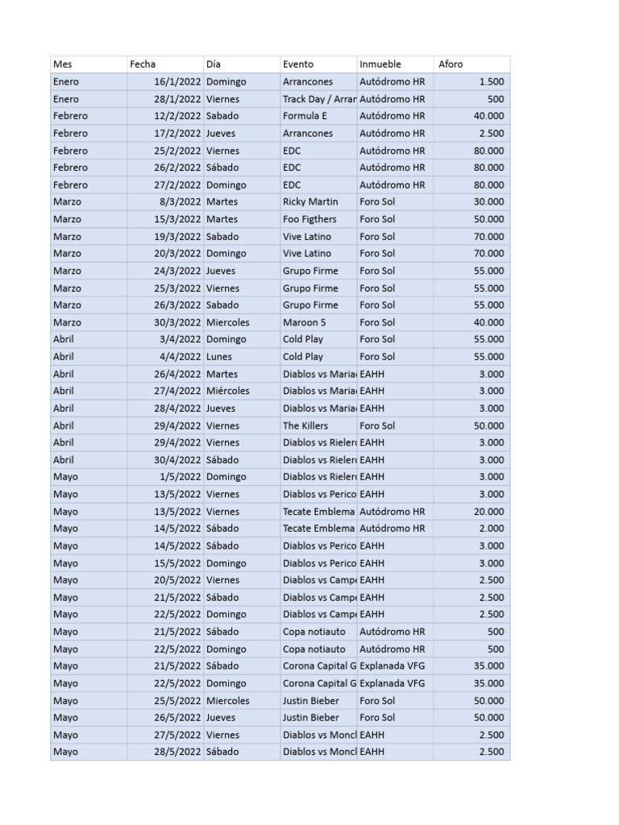Select the Mes column header cell
619x825 pixels.
pos(89,64)
